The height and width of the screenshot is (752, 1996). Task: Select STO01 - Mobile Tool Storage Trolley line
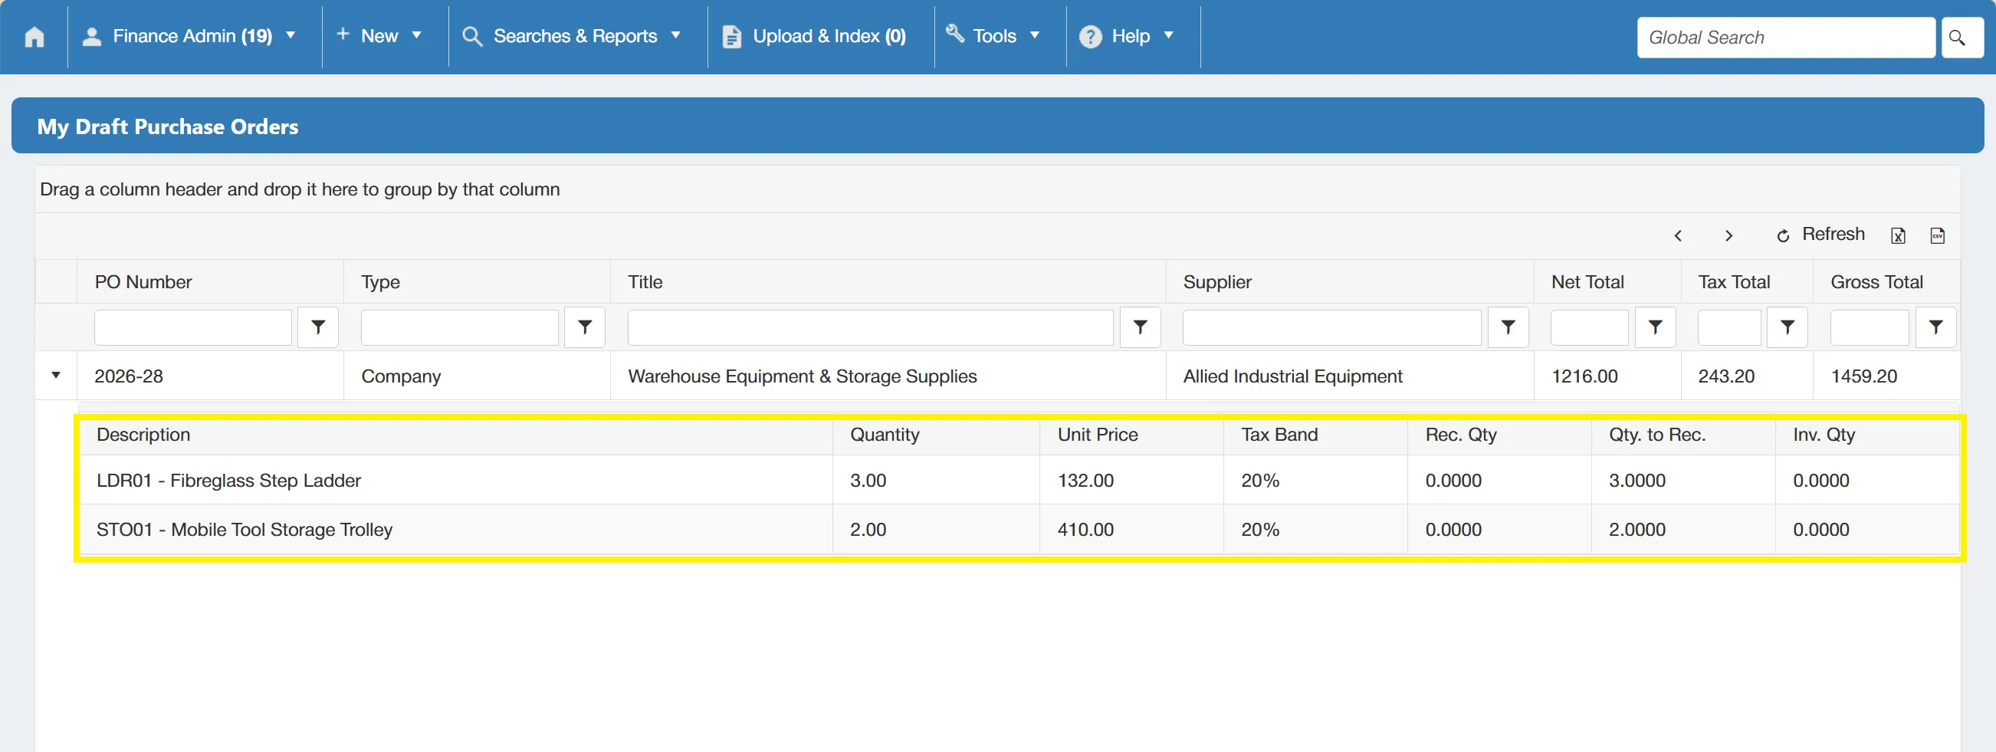coord(1019,530)
